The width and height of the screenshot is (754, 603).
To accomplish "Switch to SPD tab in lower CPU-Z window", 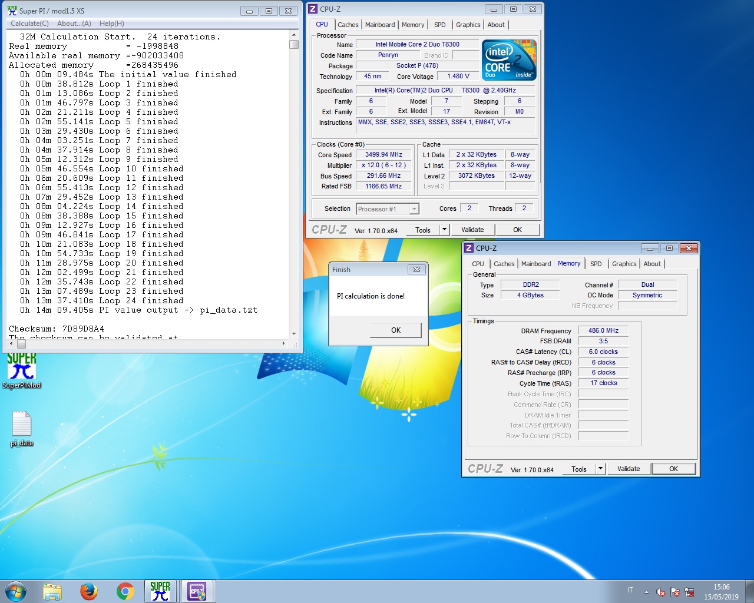I will 596,264.
